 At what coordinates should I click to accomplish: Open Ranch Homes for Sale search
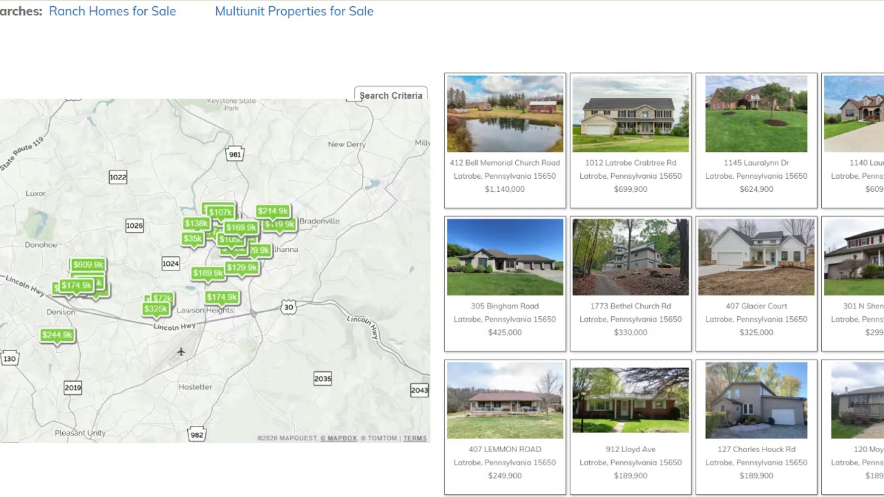coord(113,11)
